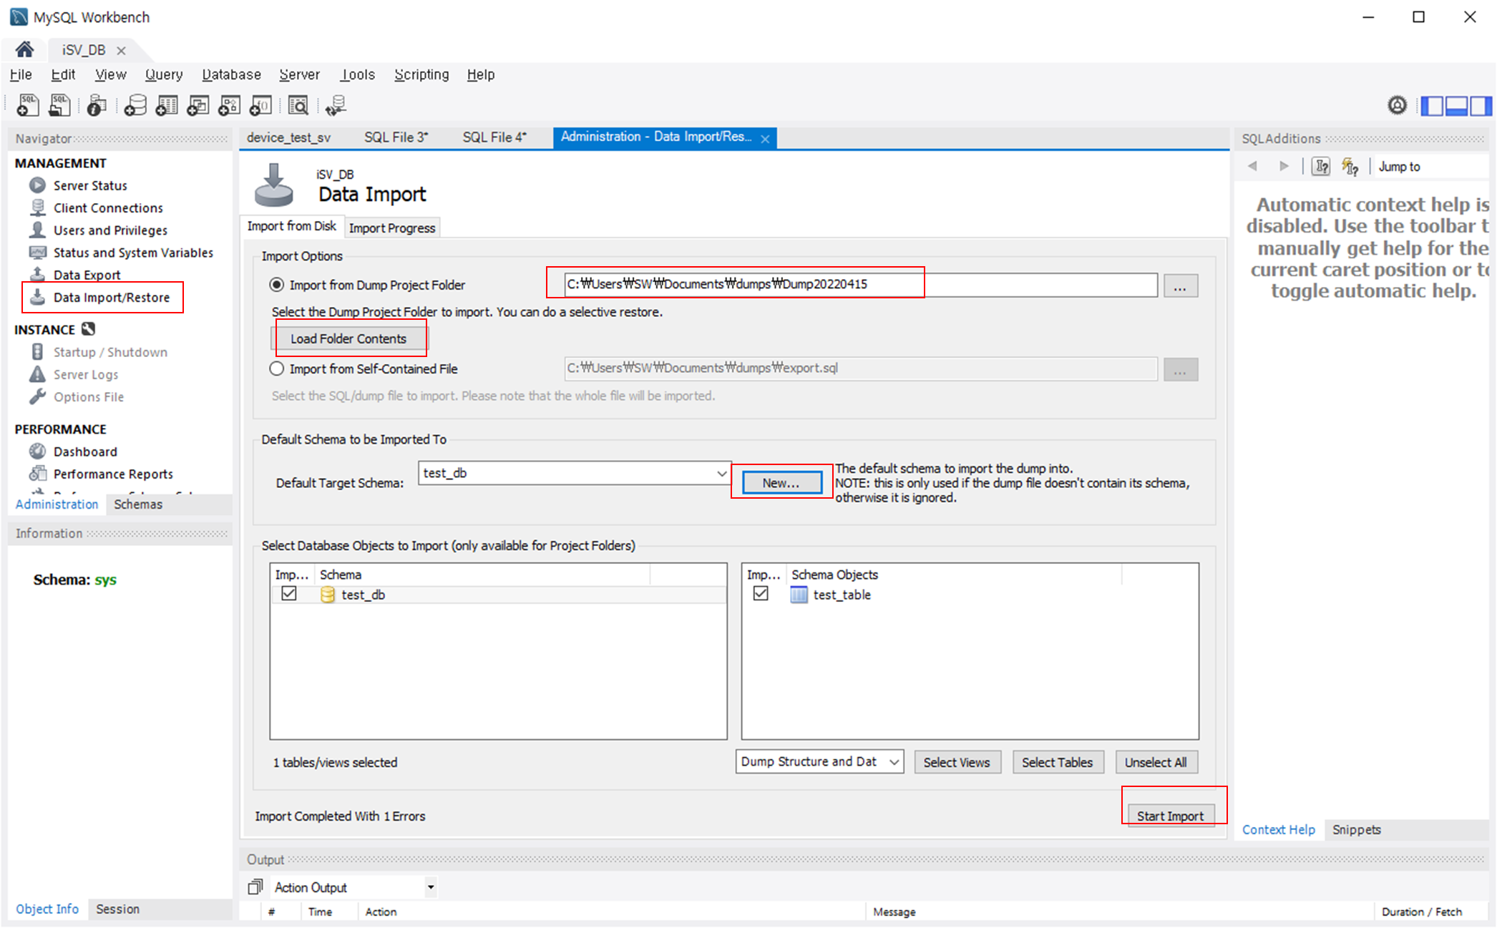Uncheck the test_db schema checkbox
1497x928 pixels.
[289, 594]
